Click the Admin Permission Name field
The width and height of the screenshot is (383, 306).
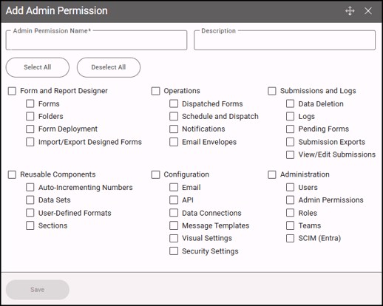[x=96, y=40]
